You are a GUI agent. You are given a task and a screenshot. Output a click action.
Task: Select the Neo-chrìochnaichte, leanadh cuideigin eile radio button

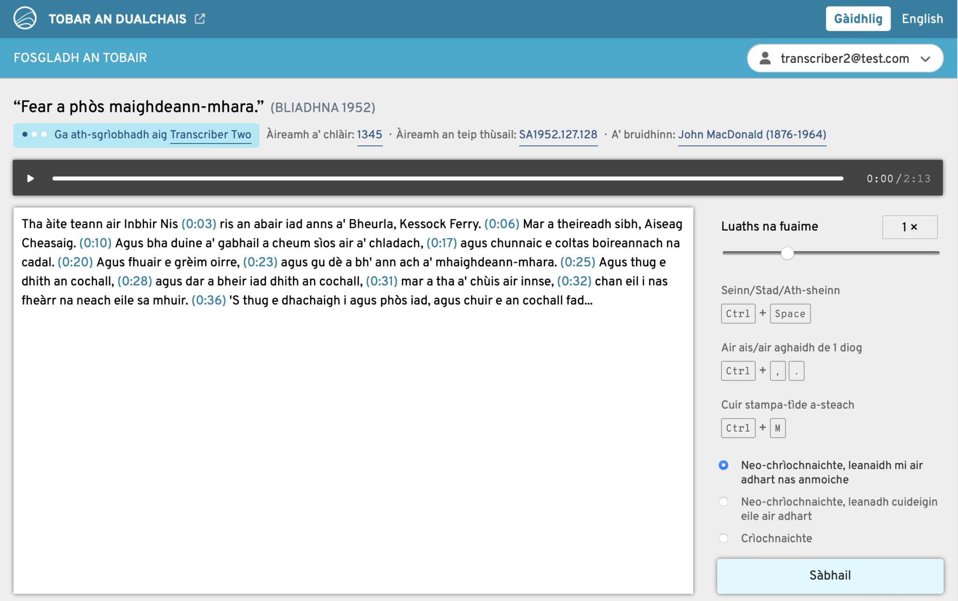click(x=723, y=501)
